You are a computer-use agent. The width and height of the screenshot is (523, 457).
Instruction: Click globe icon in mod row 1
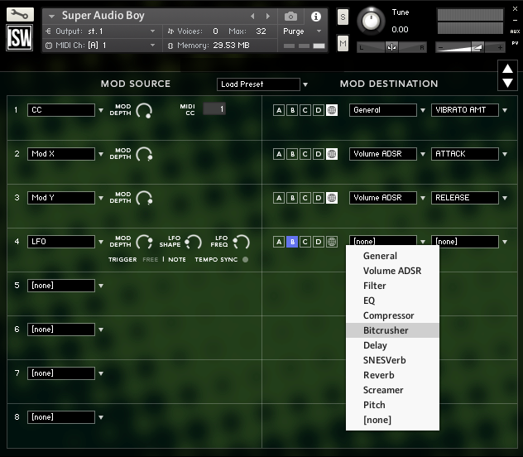332,110
